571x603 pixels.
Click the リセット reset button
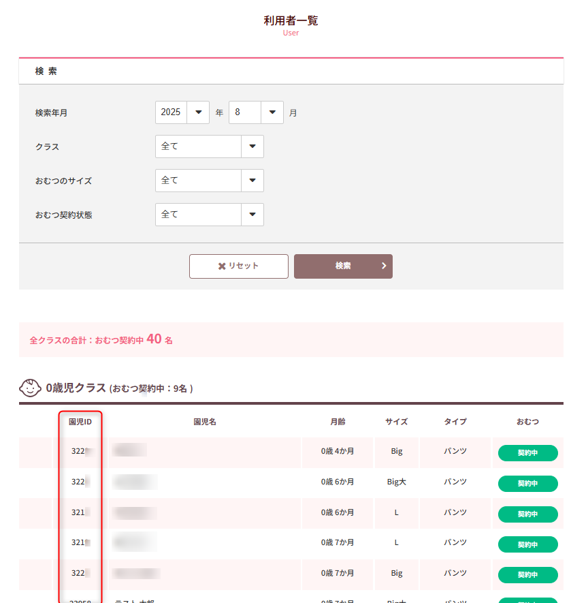(x=238, y=266)
